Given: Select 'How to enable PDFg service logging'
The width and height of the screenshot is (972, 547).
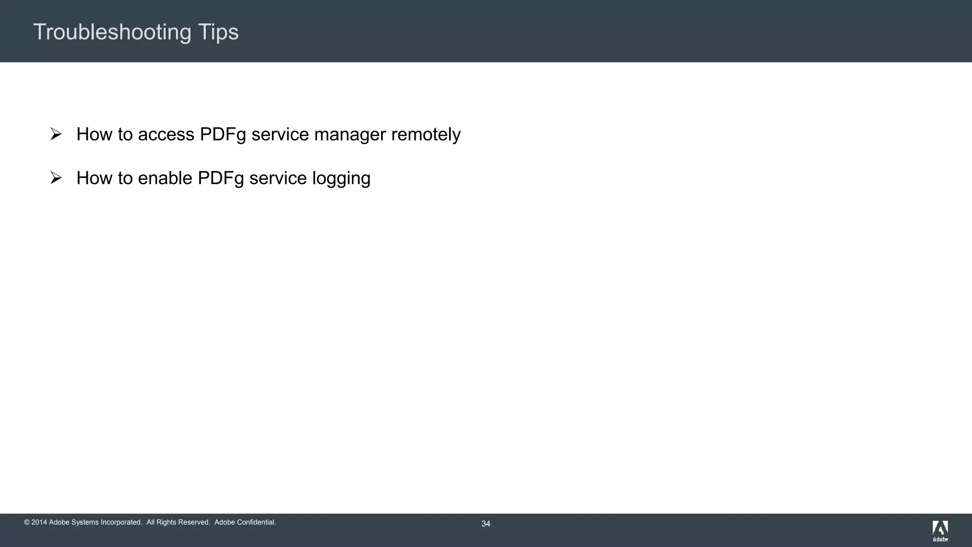Looking at the screenshot, I should click(x=223, y=179).
